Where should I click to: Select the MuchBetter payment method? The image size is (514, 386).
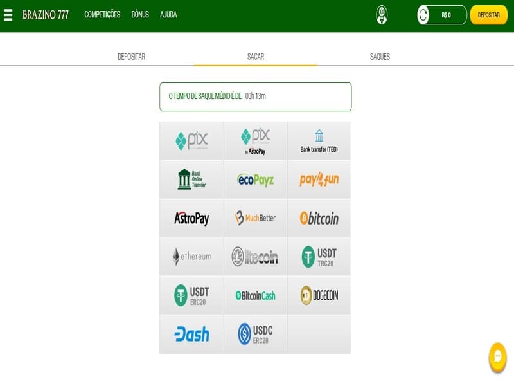(255, 218)
